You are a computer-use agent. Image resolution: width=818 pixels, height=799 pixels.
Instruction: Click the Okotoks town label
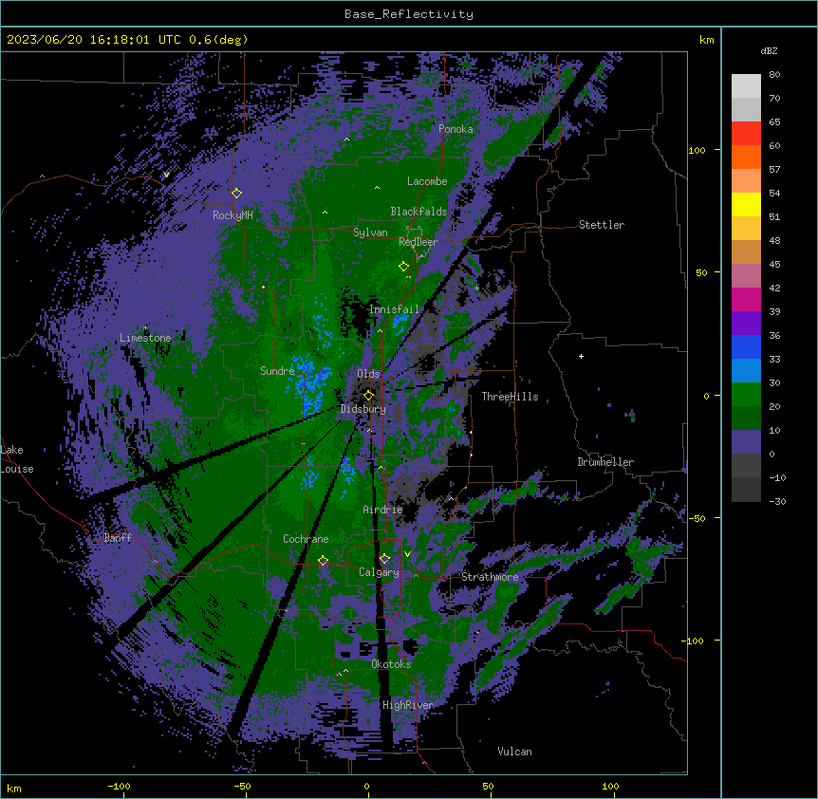[x=391, y=664]
